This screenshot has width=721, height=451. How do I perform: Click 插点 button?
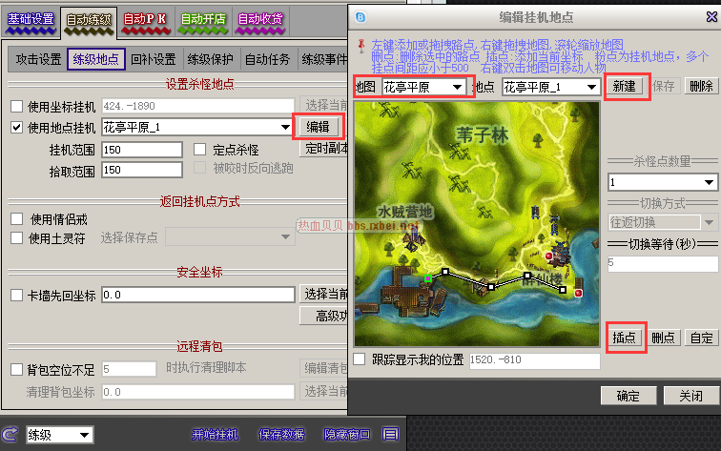624,338
